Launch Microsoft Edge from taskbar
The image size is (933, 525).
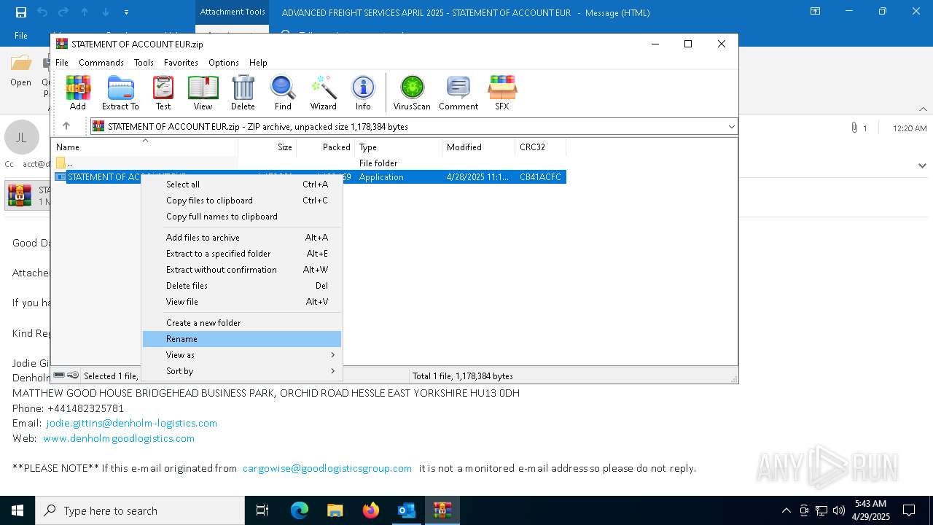click(300, 510)
